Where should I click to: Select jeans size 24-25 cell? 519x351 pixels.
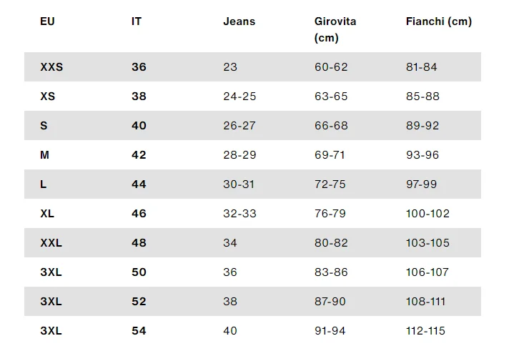click(239, 97)
